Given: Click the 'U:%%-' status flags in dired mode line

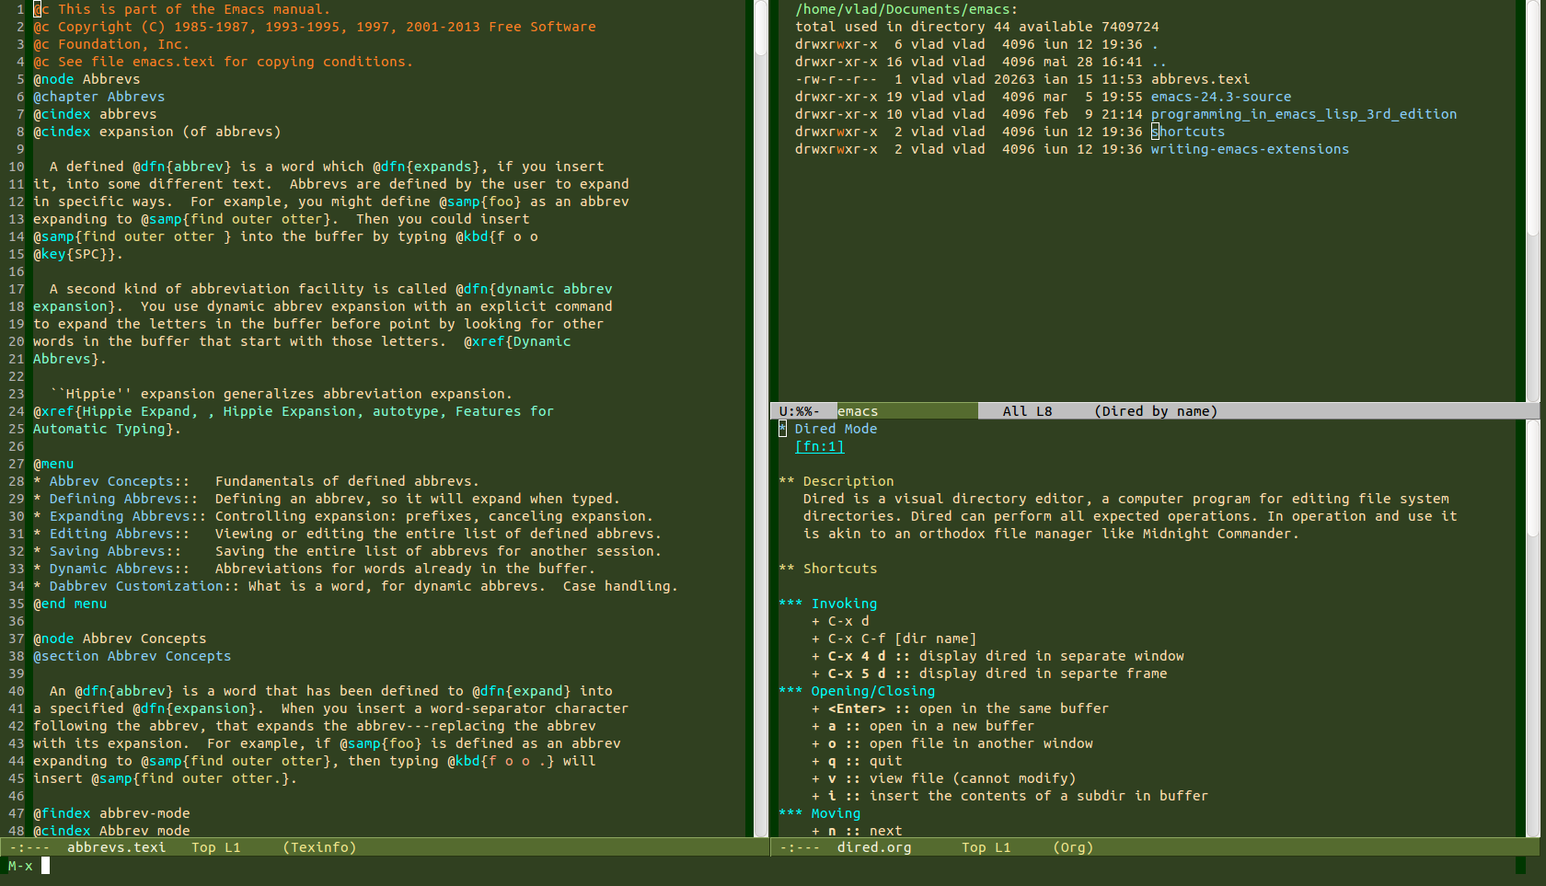Looking at the screenshot, I should tap(799, 411).
